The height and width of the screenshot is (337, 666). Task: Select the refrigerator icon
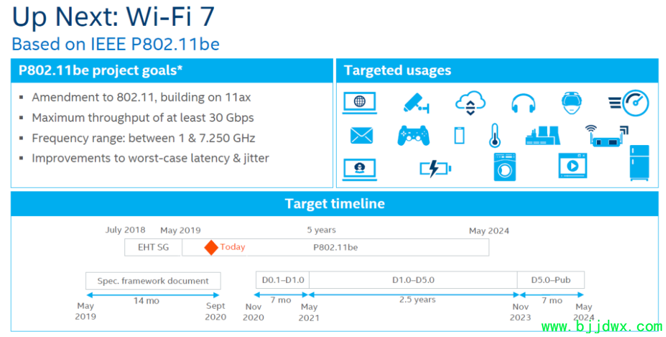tap(639, 163)
